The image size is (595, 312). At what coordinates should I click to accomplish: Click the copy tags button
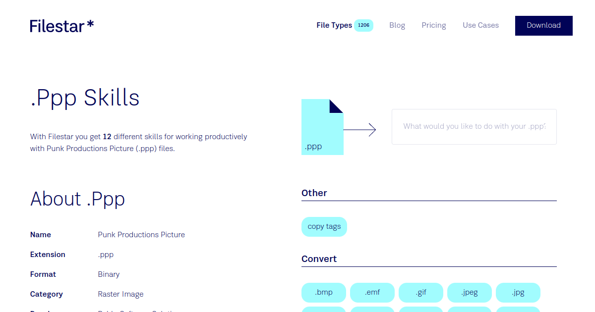pos(324,226)
